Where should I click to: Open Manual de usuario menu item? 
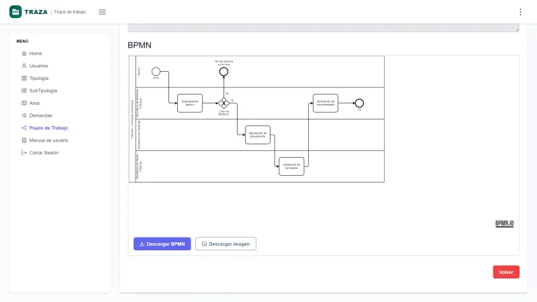pyautogui.click(x=48, y=140)
